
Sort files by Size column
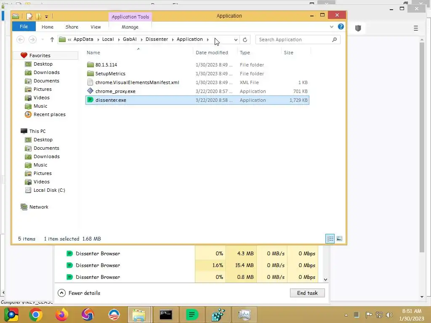[x=289, y=53]
